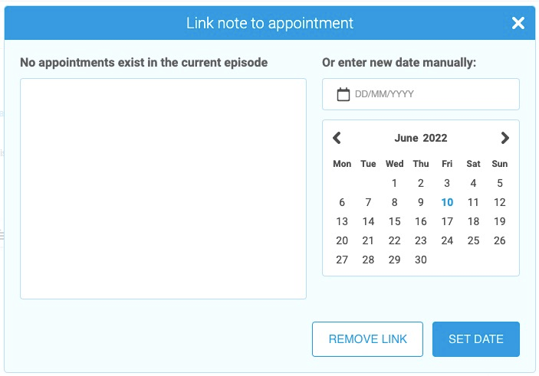The image size is (539, 376).
Task: Click the June 2022 month header
Action: 420,138
